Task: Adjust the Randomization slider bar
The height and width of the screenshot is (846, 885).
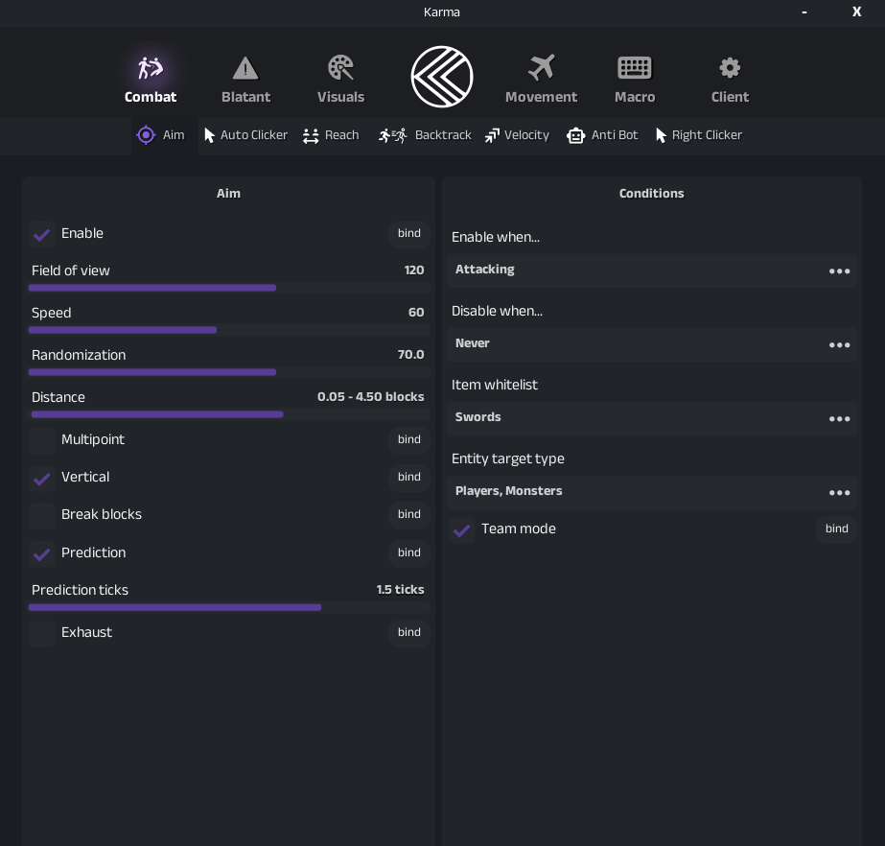Action: click(x=229, y=373)
